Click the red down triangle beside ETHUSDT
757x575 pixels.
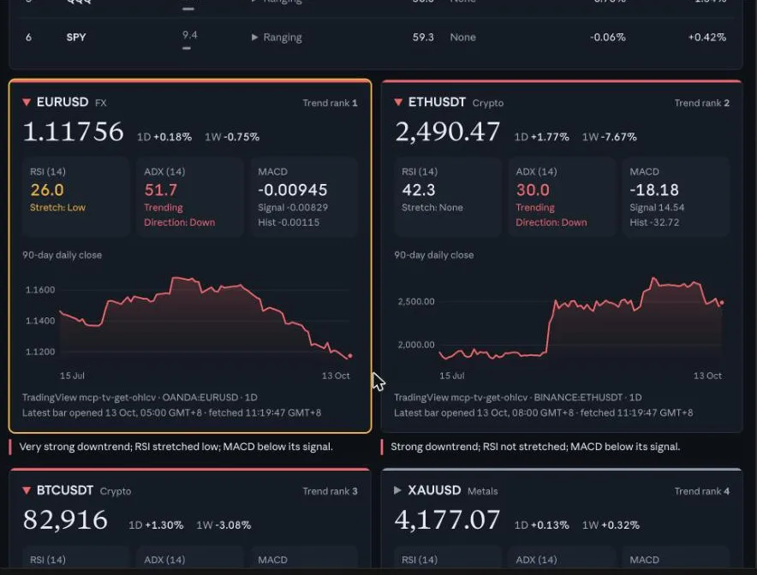(398, 102)
